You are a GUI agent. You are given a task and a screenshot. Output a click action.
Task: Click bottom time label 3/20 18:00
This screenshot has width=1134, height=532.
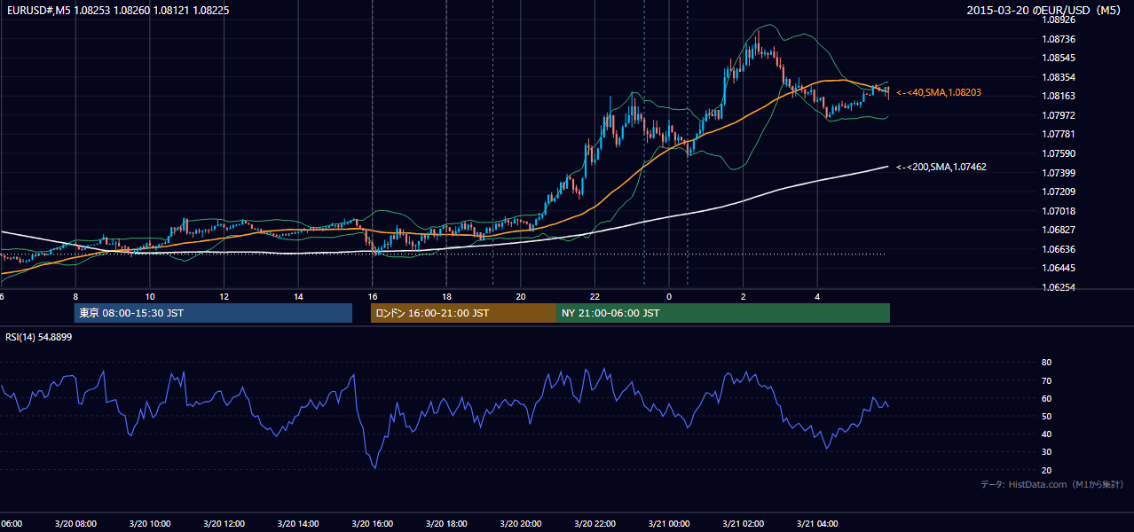pyautogui.click(x=446, y=524)
